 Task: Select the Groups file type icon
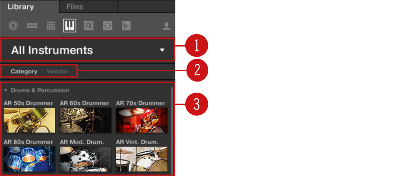click(32, 26)
